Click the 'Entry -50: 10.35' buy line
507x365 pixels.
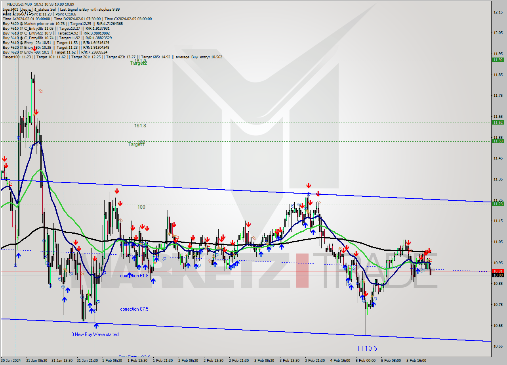coord(56,47)
